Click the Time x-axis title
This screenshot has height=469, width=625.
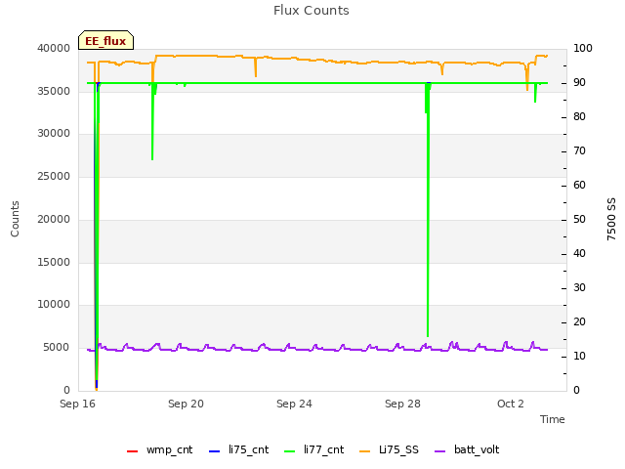pyautogui.click(x=553, y=419)
